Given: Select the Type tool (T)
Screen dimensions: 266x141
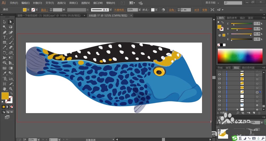Looking at the screenshot, I should (5, 37).
